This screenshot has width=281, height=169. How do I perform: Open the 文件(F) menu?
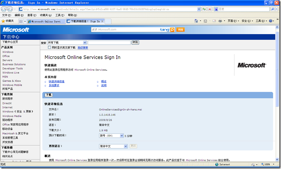[x=6, y=15]
